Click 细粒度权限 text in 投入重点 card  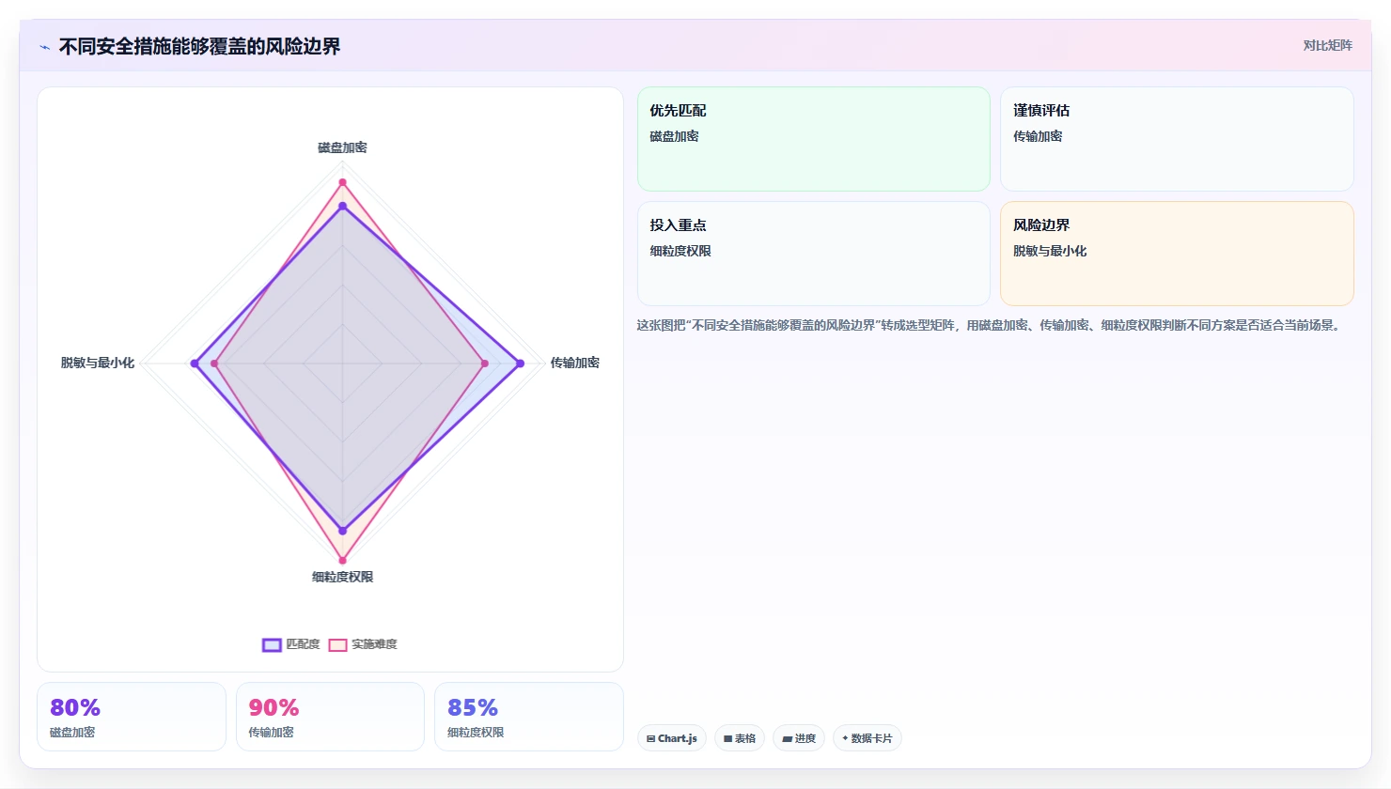(680, 251)
